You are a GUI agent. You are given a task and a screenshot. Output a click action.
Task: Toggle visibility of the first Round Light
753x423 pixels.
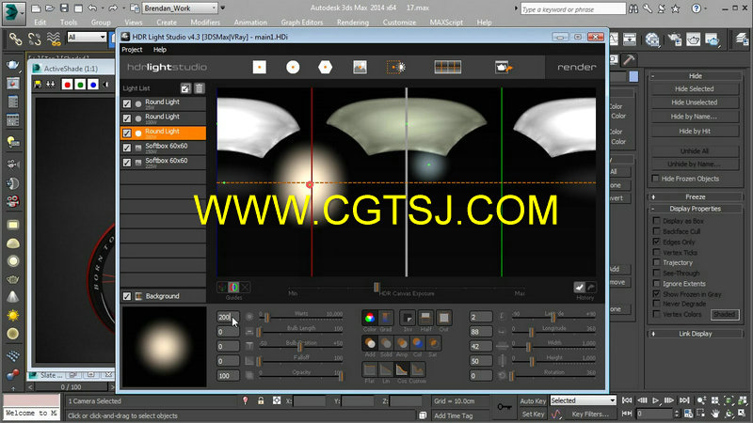(x=127, y=103)
